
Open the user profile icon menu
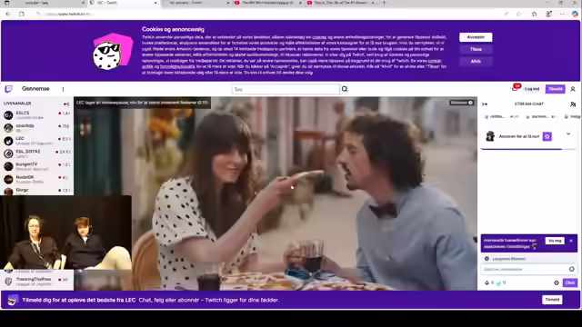point(573,89)
